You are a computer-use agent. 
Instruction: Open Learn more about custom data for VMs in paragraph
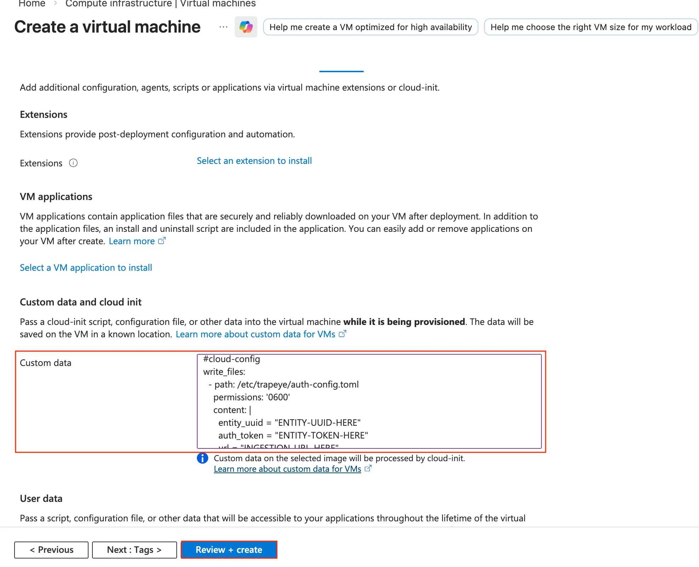255,334
